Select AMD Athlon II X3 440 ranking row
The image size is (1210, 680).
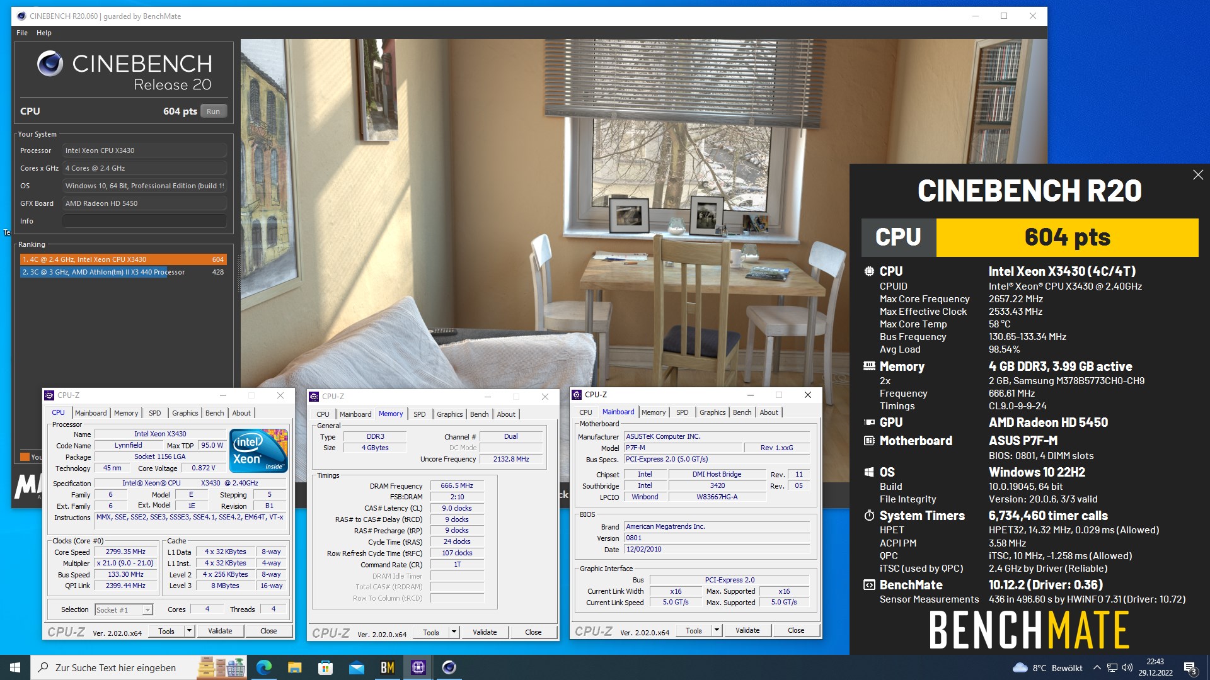point(123,272)
